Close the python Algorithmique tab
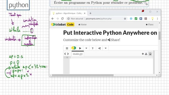 (x=84, y=13)
